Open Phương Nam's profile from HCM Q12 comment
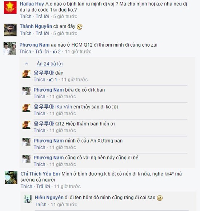The height and width of the screenshot is (211, 200). tap(35, 45)
